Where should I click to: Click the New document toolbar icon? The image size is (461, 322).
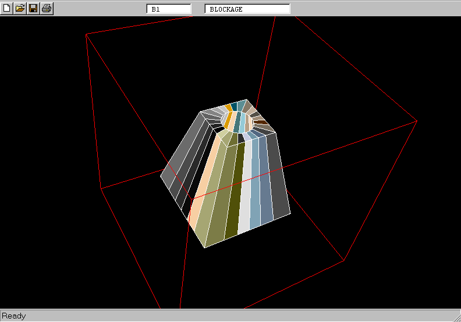[7, 8]
